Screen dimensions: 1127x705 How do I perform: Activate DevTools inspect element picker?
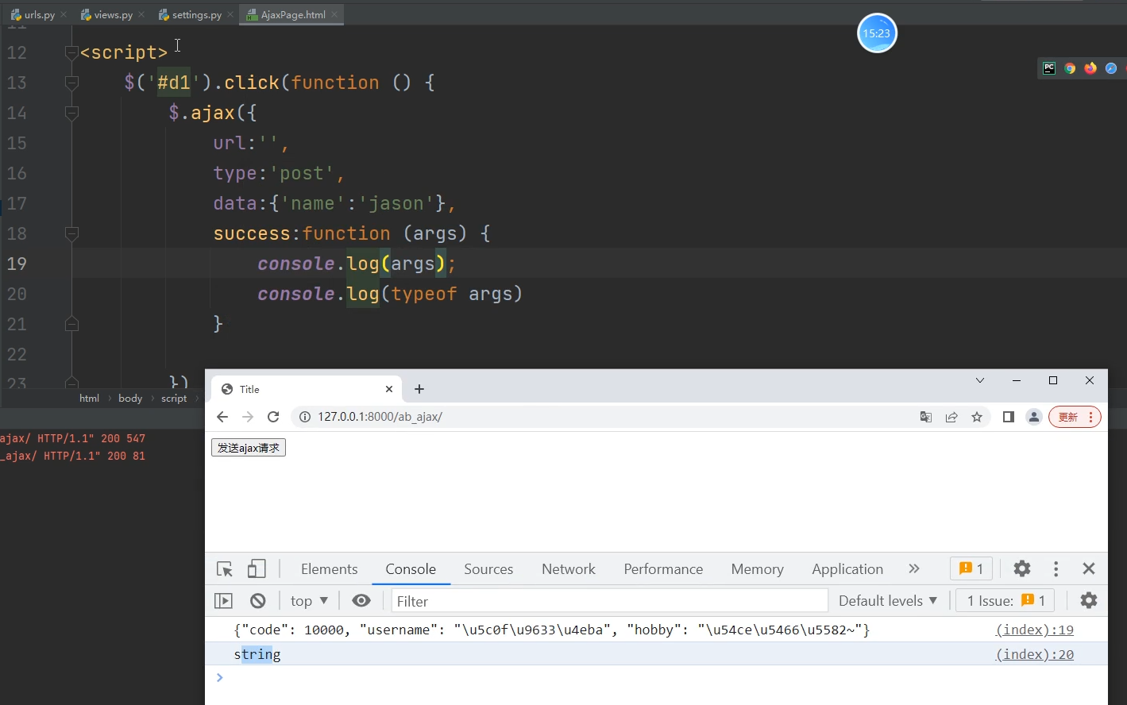click(225, 569)
